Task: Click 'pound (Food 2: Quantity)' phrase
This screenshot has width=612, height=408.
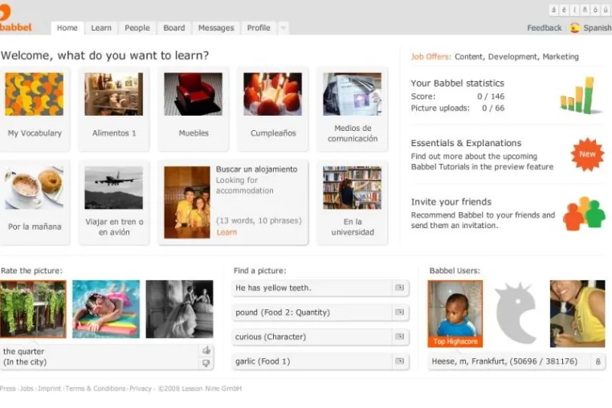Action: pos(283,312)
